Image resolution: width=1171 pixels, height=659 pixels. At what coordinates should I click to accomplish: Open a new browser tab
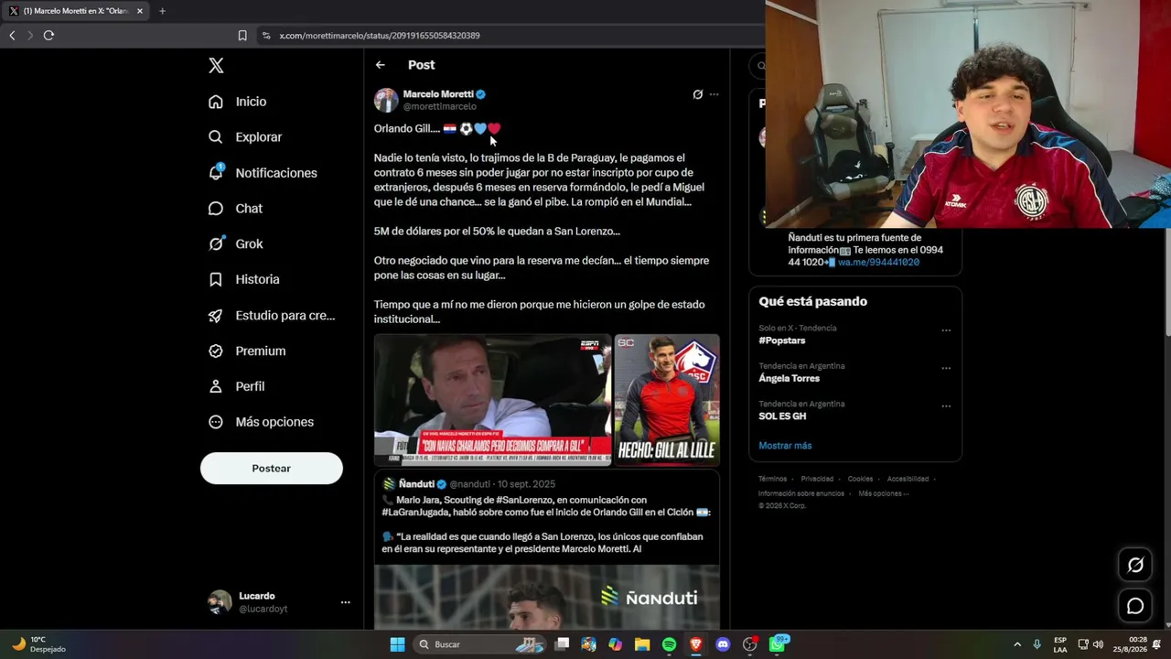pos(162,11)
